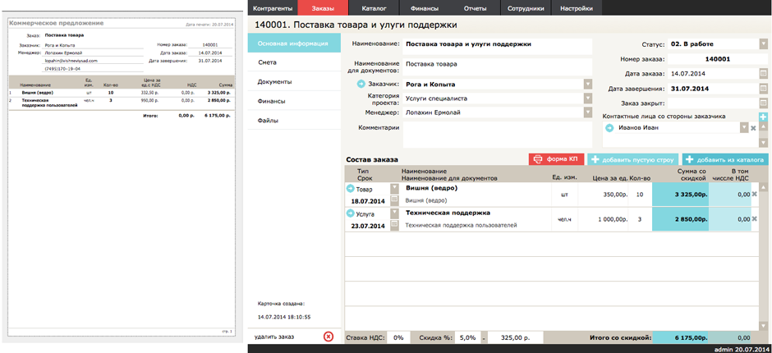Viewport: 772px width, 353px height.
Task: Click arrow icon next to Заказчик label
Action: (361, 85)
